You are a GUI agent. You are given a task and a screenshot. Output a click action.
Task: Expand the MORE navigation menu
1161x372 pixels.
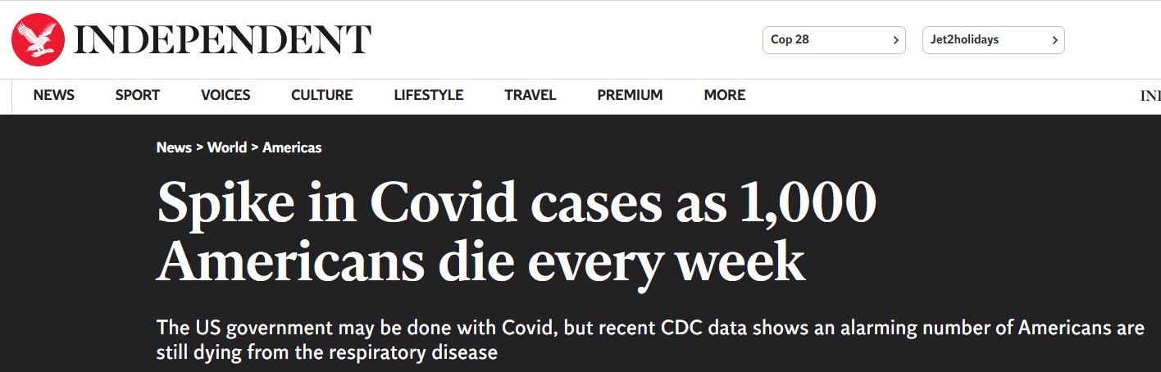pos(724,95)
